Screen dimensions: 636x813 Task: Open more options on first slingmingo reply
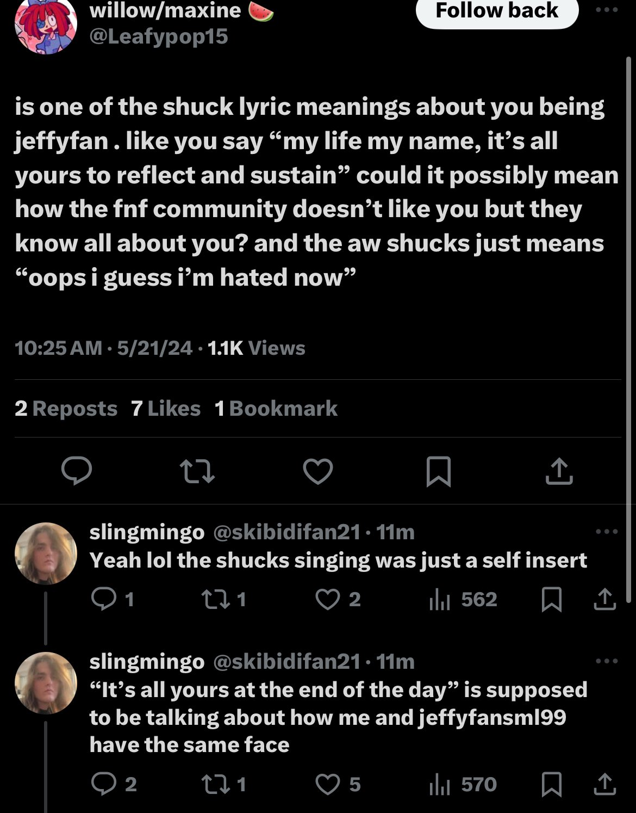click(x=607, y=532)
